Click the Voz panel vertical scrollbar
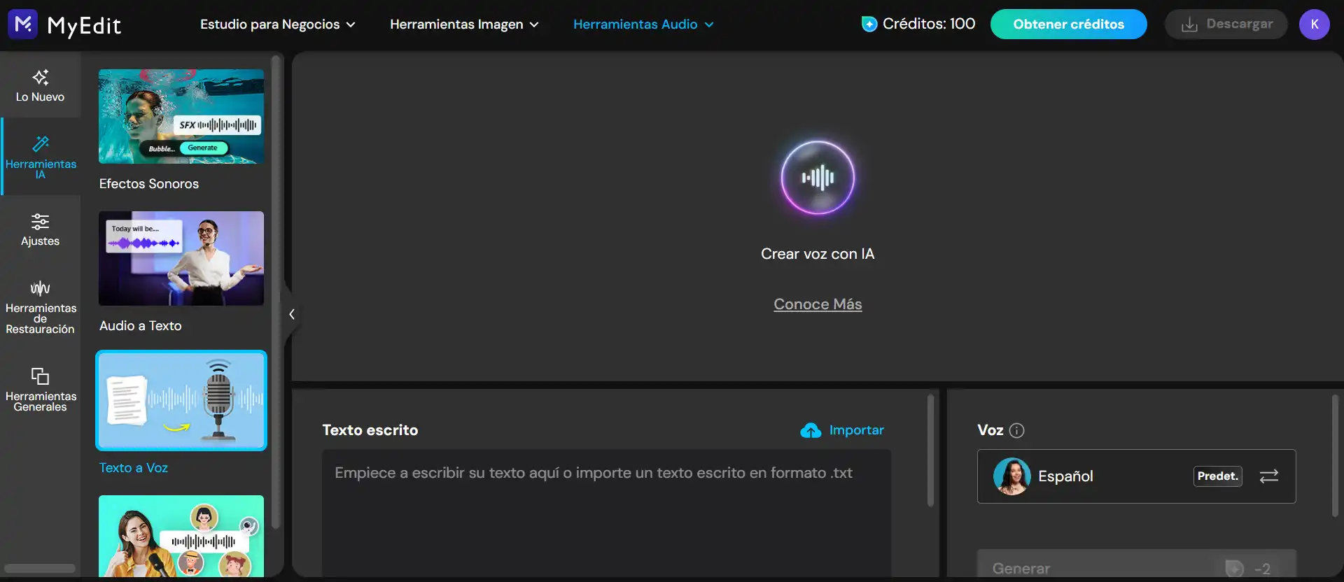This screenshot has width=1344, height=582. tap(1335, 456)
